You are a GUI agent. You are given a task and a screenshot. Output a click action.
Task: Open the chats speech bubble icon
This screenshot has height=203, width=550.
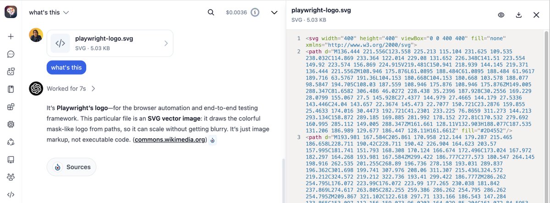pos(11,54)
